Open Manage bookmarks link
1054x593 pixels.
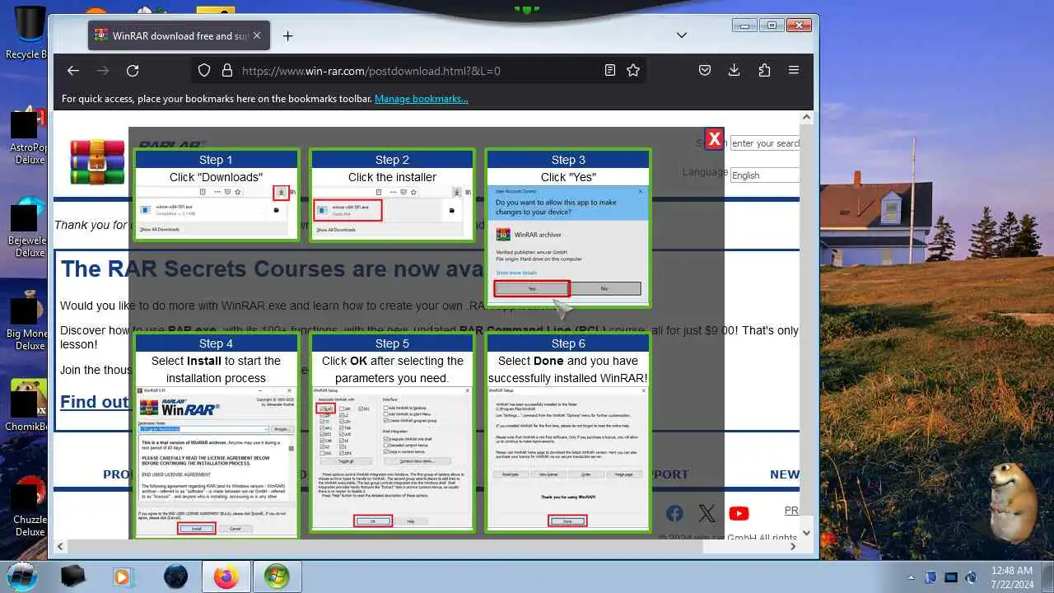[x=422, y=99]
